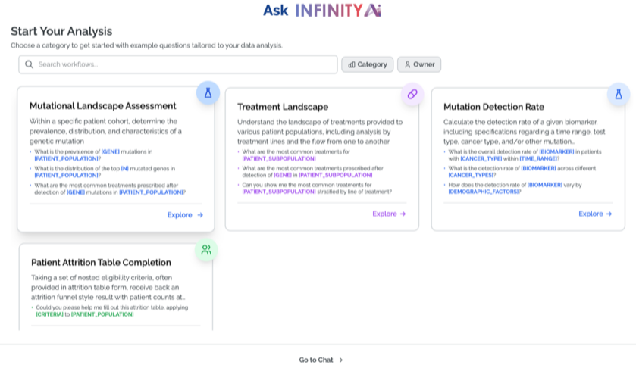The height and width of the screenshot is (365, 636).
Task: Select the Treatment Landscape title
Action: coord(283,107)
